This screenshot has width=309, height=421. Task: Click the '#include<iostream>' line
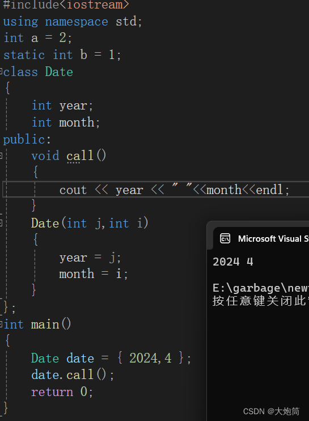(x=66, y=5)
